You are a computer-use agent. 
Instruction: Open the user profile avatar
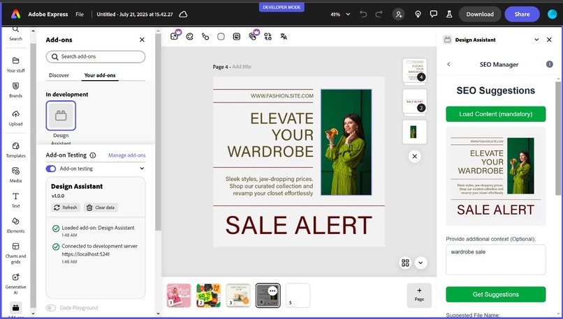tap(552, 15)
